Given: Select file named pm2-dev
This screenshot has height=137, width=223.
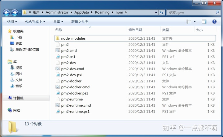Looking at the screenshot, I should coord(68,63).
